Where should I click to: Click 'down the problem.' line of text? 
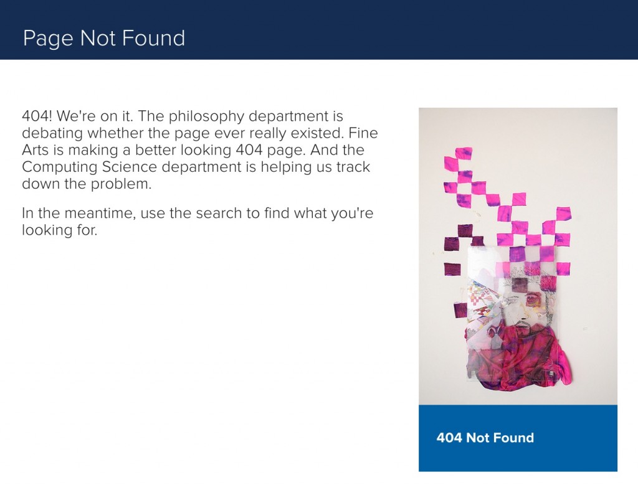coord(87,184)
